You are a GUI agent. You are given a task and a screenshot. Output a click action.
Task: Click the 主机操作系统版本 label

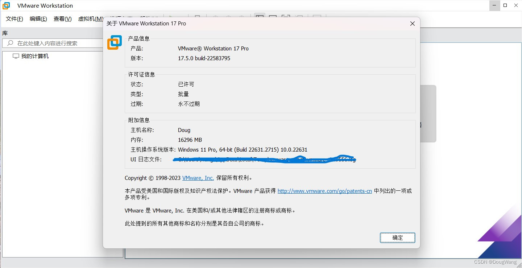pyautogui.click(x=153, y=150)
